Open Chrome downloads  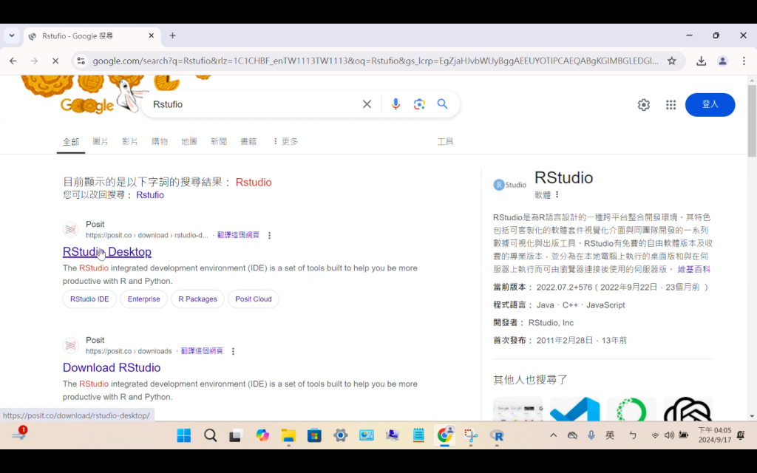pyautogui.click(x=701, y=61)
